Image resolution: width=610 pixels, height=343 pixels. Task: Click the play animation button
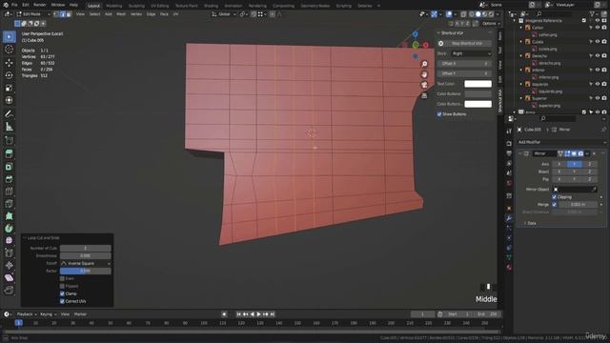tap(258, 314)
